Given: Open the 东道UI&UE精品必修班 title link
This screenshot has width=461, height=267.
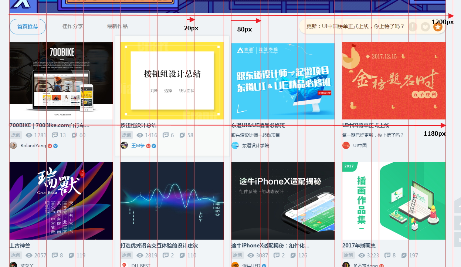Looking at the screenshot, I should 258,125.
